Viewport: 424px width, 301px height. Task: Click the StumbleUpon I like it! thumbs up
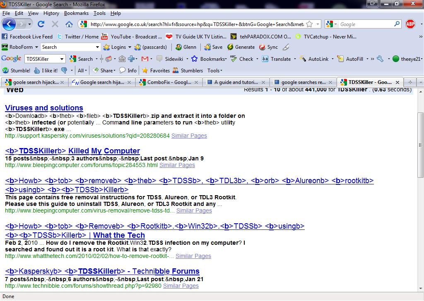[x=46, y=70]
